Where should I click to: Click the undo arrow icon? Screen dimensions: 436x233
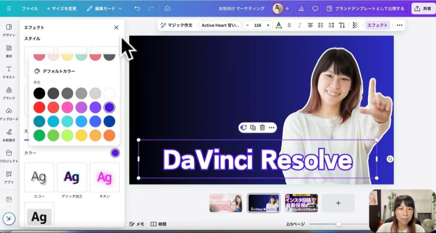[x=137, y=9]
